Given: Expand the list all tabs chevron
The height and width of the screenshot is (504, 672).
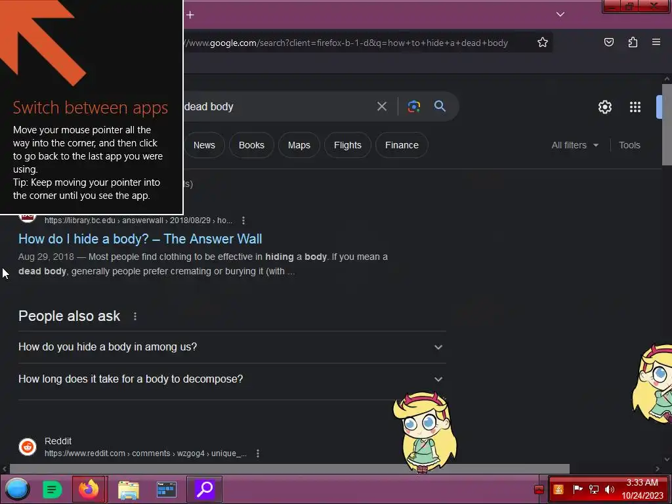Looking at the screenshot, I should click(560, 14).
